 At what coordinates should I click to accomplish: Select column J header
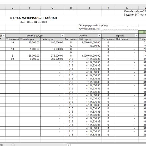point(108,8)
